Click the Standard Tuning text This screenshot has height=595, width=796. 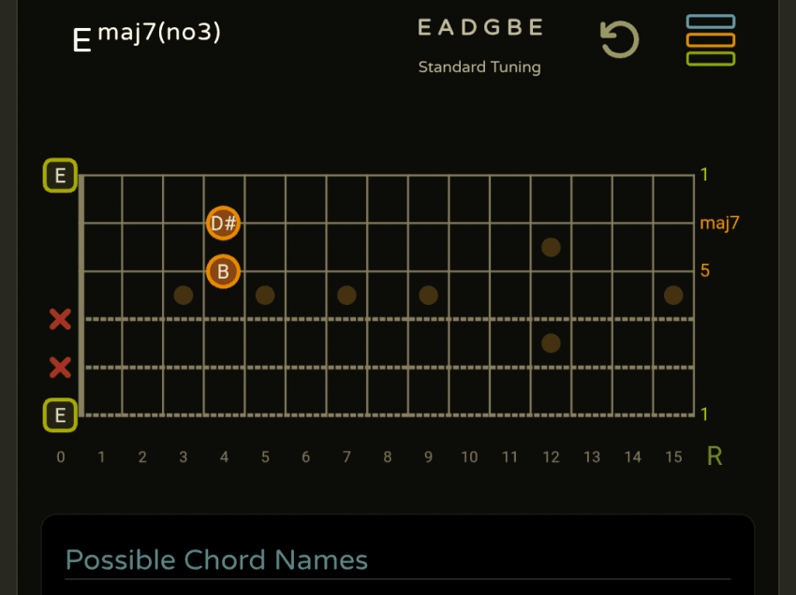coord(479,67)
